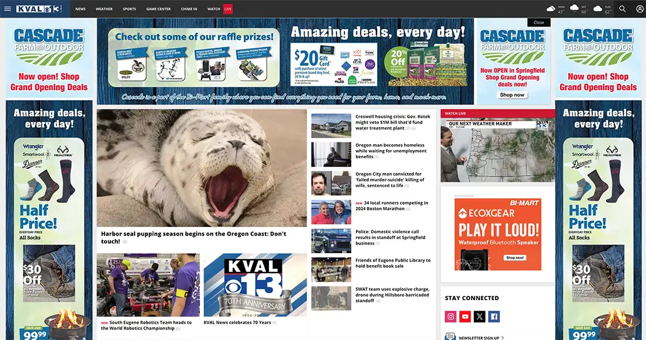
Task: Open the Chime In menu item
Action: [189, 9]
